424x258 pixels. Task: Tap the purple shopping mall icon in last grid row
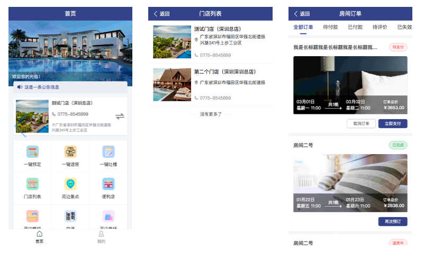click(x=108, y=216)
